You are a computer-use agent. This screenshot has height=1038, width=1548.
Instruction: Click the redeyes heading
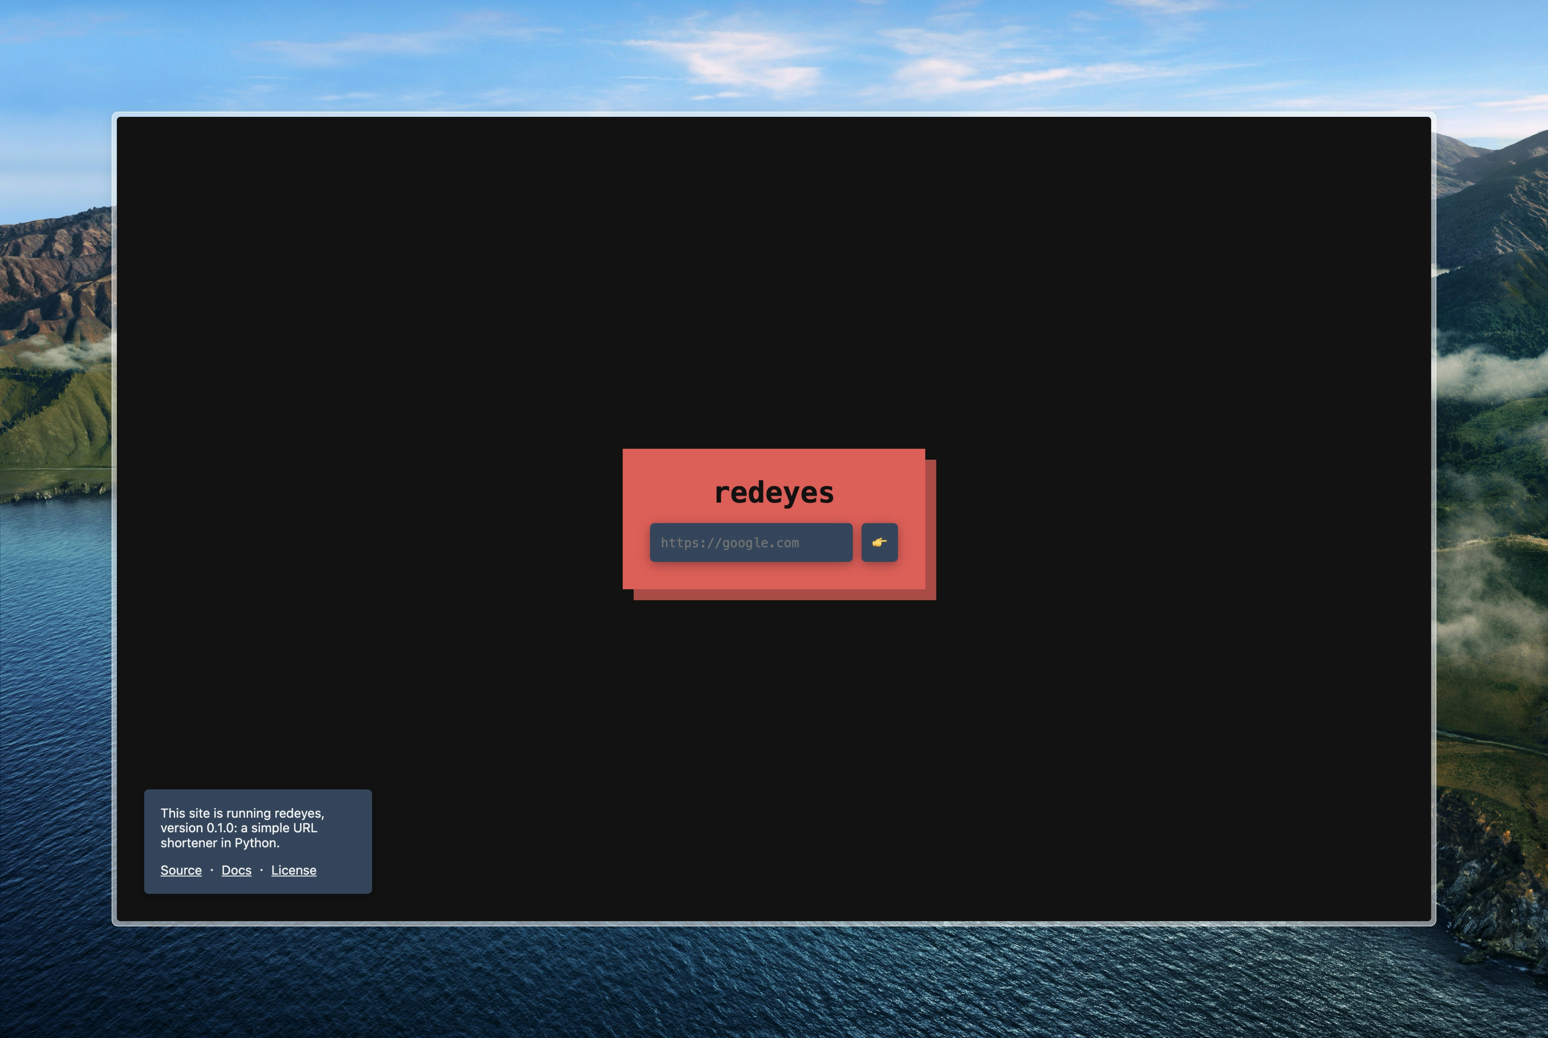click(x=773, y=493)
